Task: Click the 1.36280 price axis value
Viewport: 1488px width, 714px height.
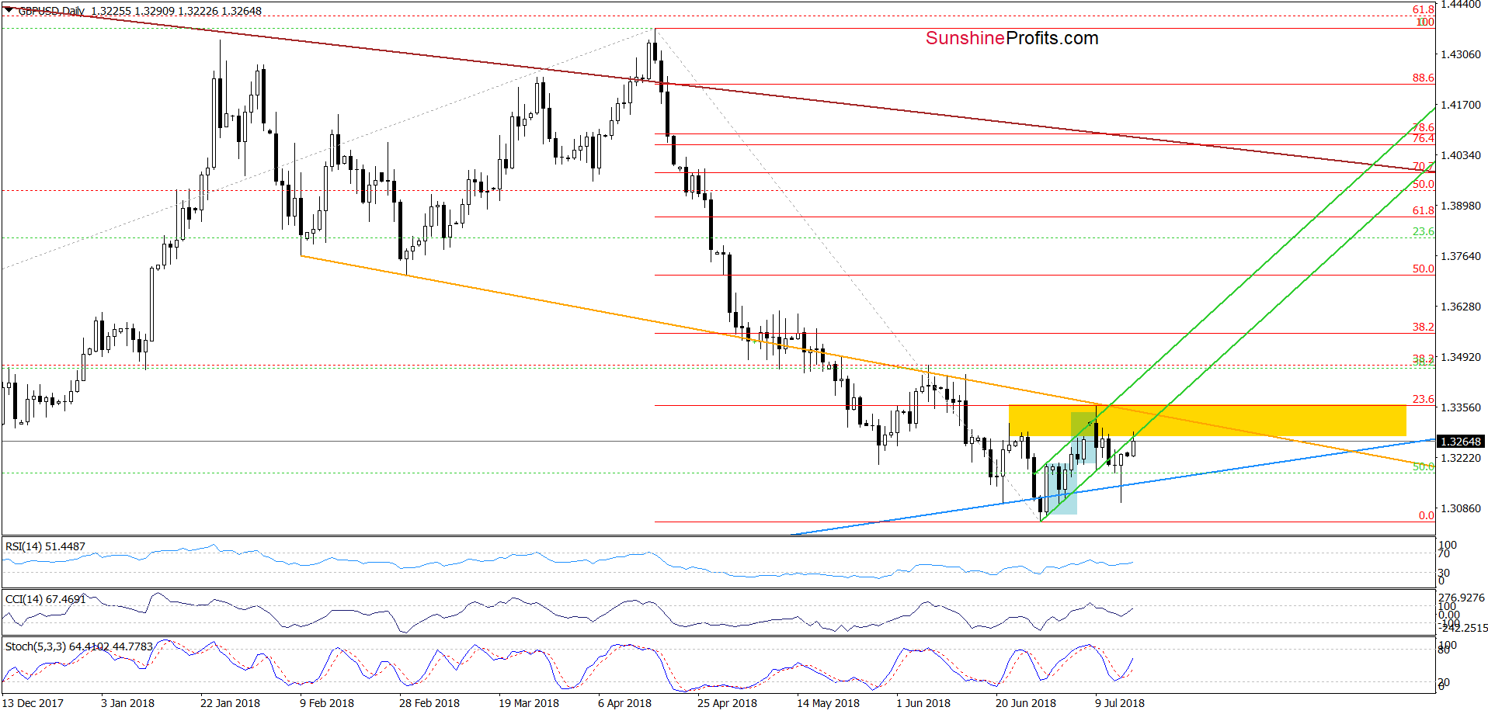Action: point(1460,307)
